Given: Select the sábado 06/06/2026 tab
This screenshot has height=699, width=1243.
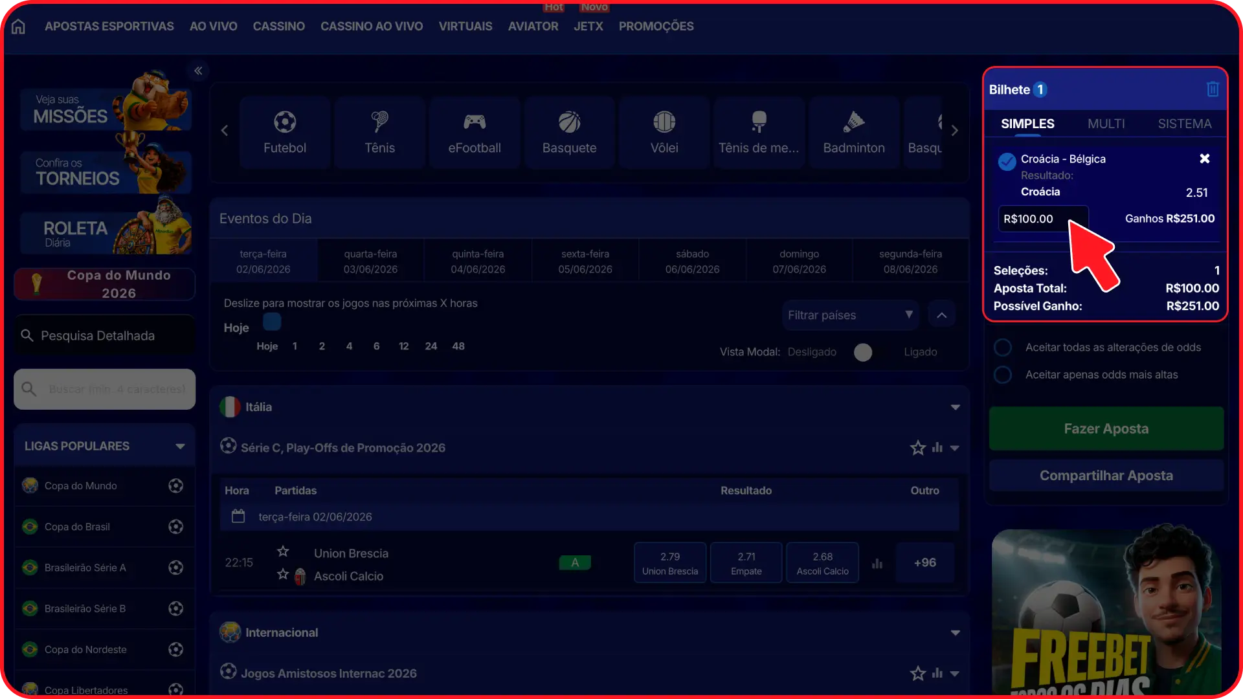Looking at the screenshot, I should (x=692, y=261).
